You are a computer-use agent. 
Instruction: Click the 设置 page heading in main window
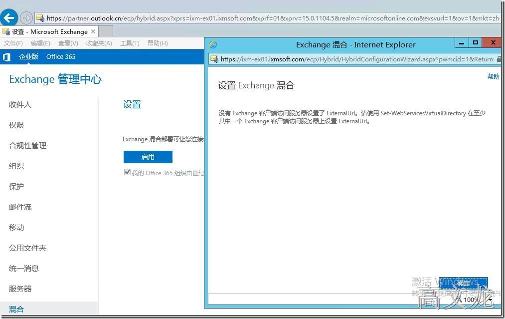132,104
